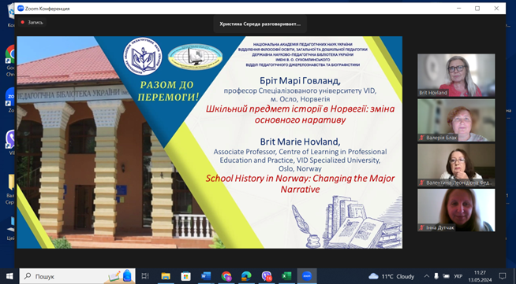Open Excel from the taskbar
Image resolution: width=516 pixels, height=284 pixels.
pos(286,276)
